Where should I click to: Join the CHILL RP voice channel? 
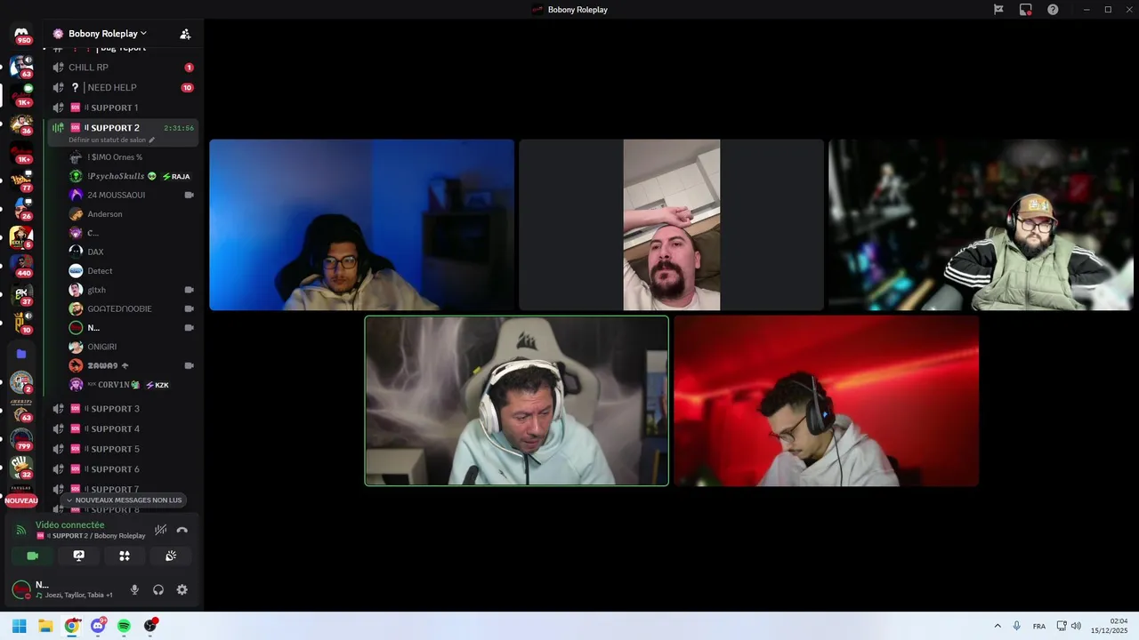[x=123, y=68]
